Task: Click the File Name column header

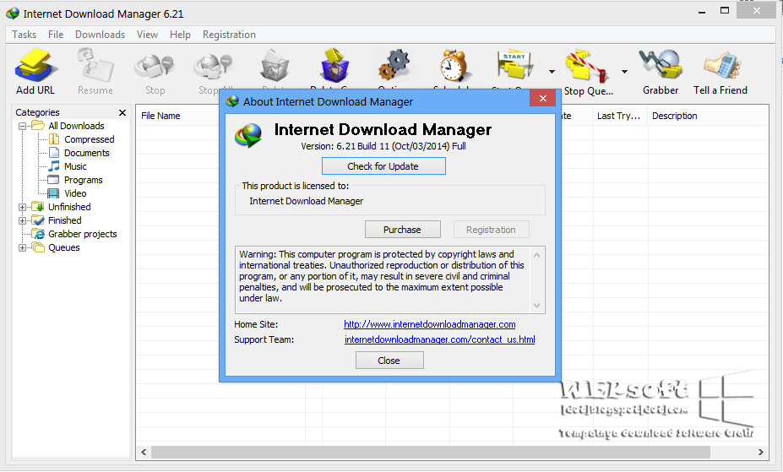Action: pos(160,116)
